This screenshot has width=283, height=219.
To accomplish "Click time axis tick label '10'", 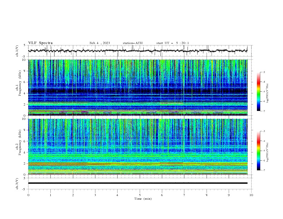I will click(x=251, y=195).
